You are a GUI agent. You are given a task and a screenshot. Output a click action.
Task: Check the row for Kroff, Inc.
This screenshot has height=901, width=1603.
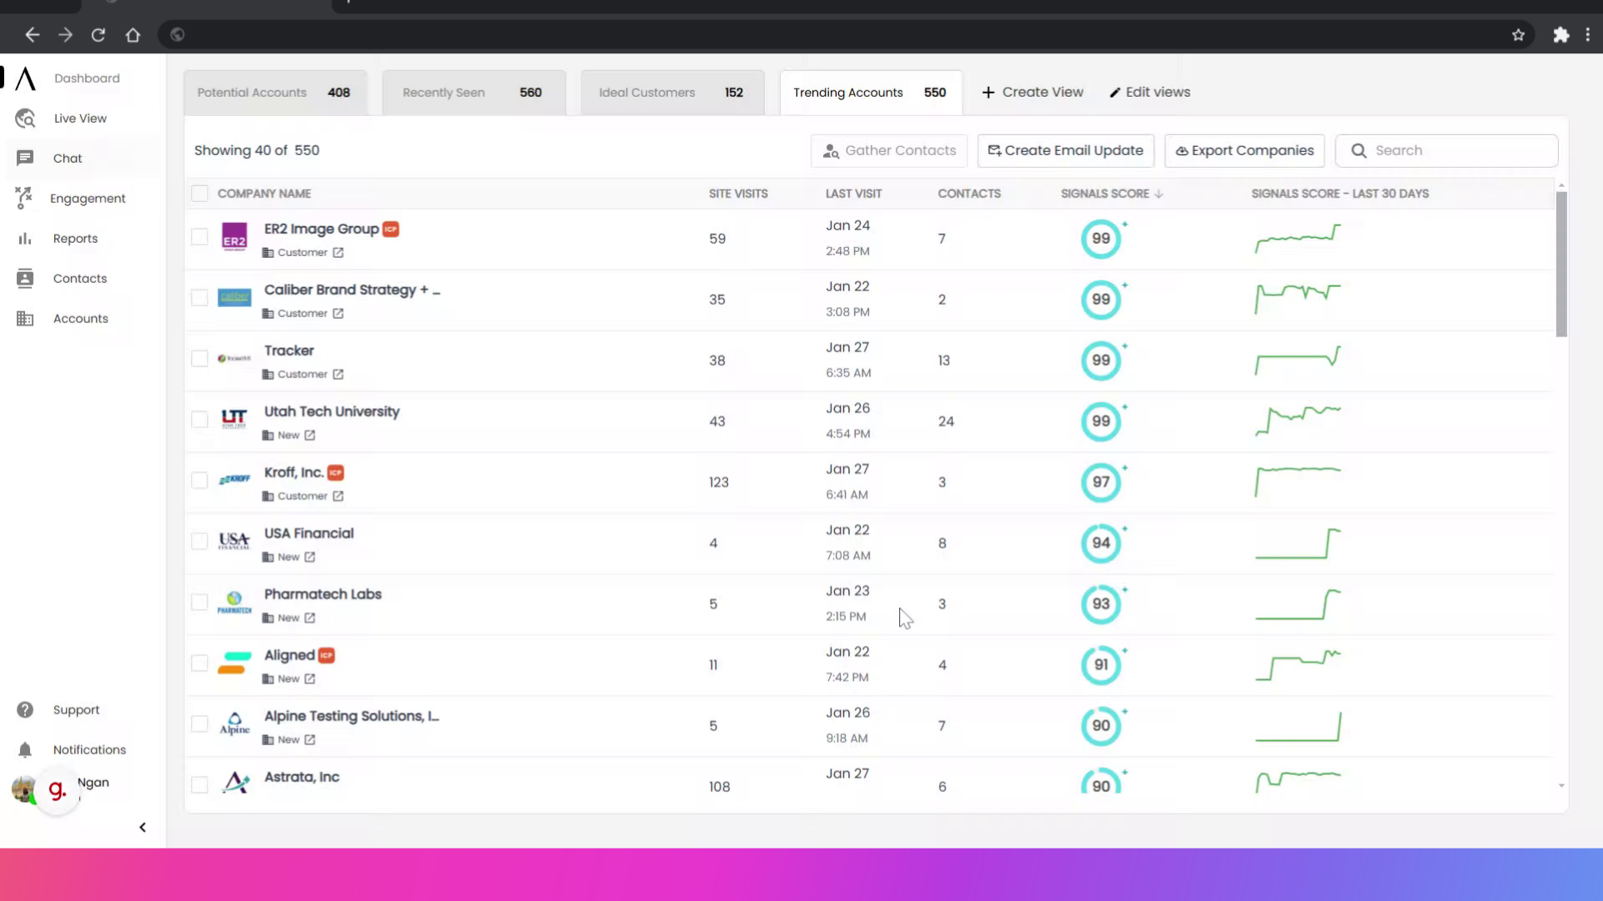[x=200, y=480]
